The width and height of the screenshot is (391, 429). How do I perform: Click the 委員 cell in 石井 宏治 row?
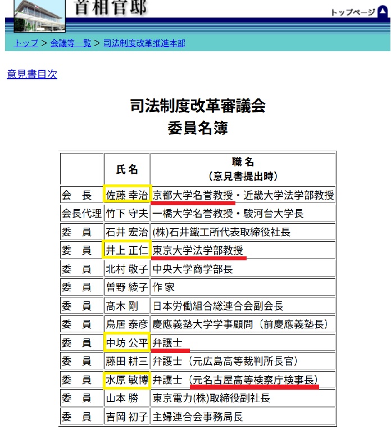[x=82, y=232]
